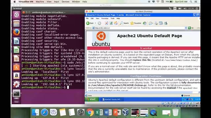Open the Ubuntu session gear menu

coord(197,8)
